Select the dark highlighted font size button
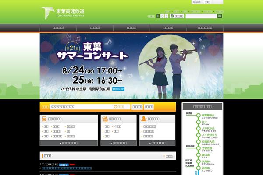Image resolution: width=263 pixels, height=175 pixels. (158, 16)
